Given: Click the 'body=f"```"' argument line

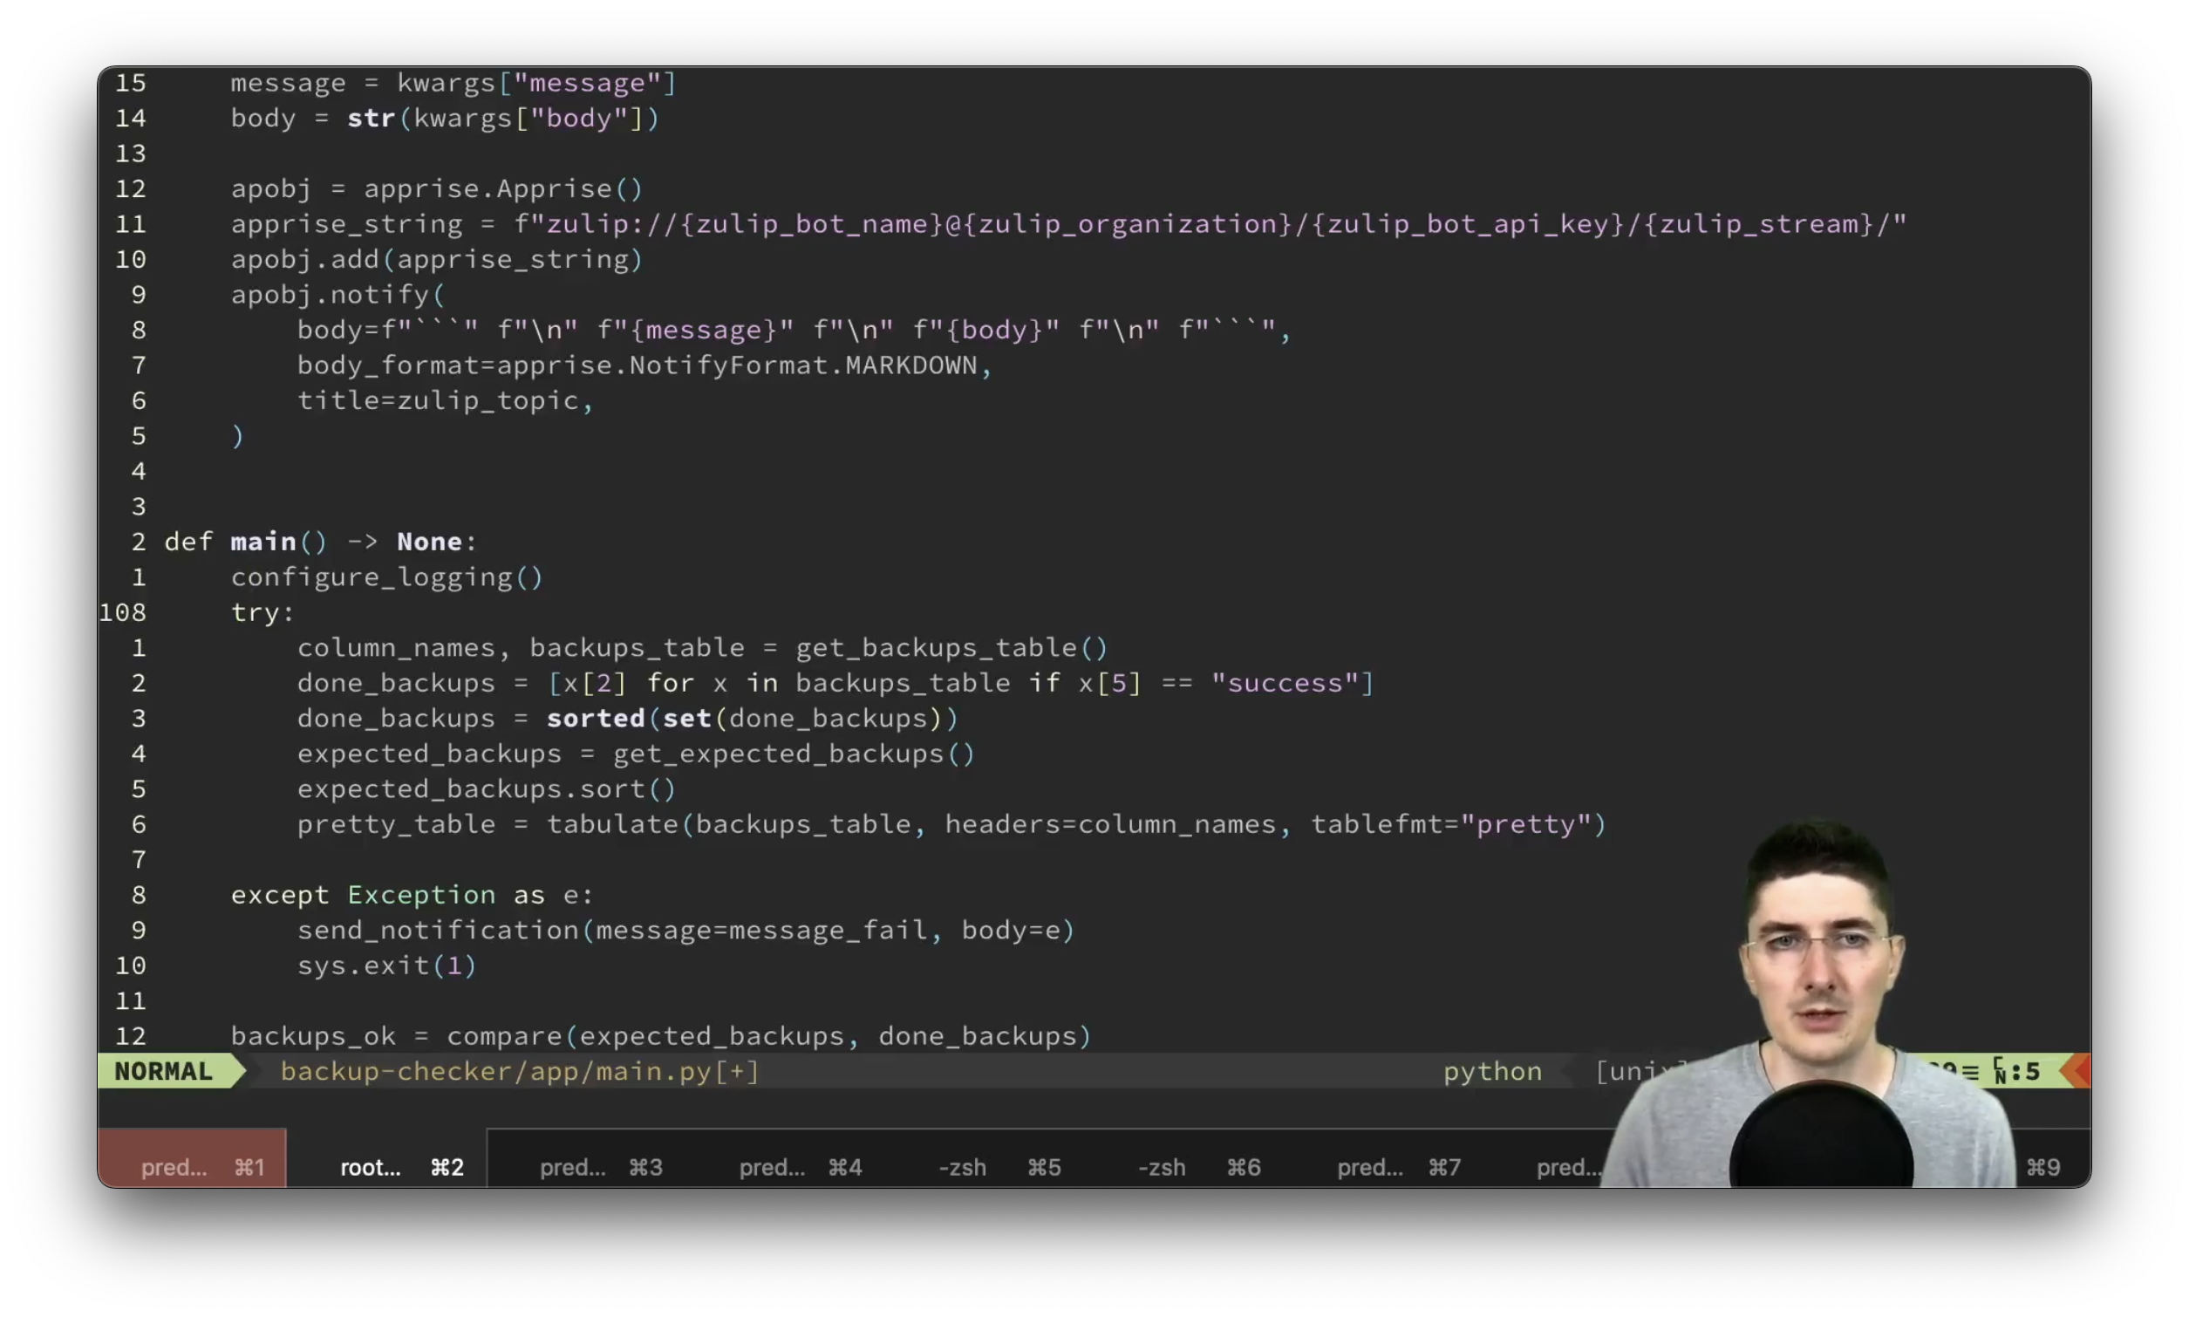Looking at the screenshot, I should tap(794, 331).
